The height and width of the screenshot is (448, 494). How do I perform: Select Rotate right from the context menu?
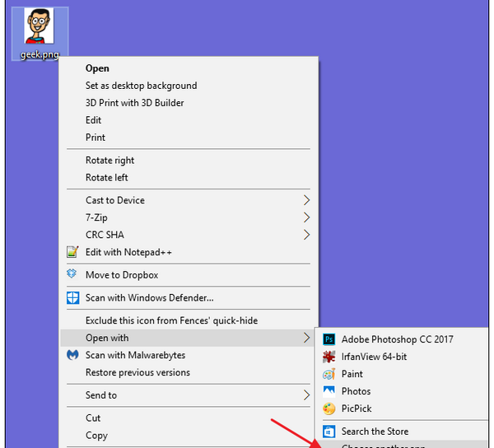pos(110,161)
